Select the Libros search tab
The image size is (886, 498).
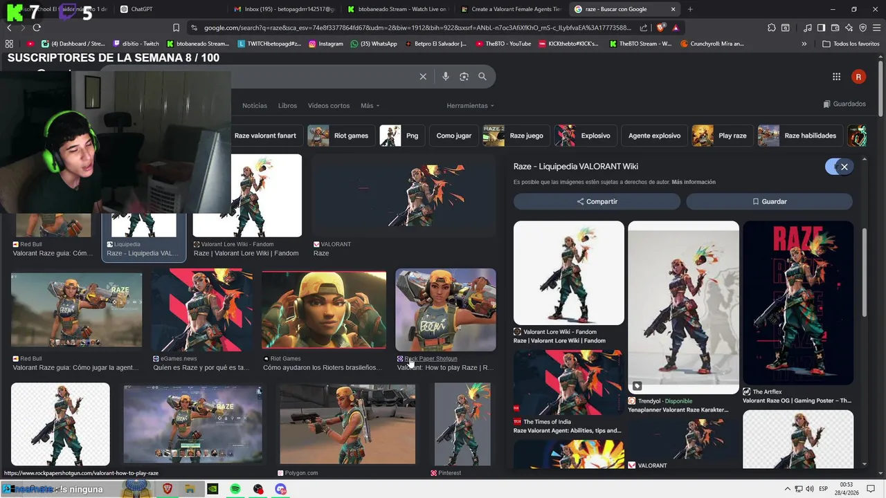coord(287,106)
